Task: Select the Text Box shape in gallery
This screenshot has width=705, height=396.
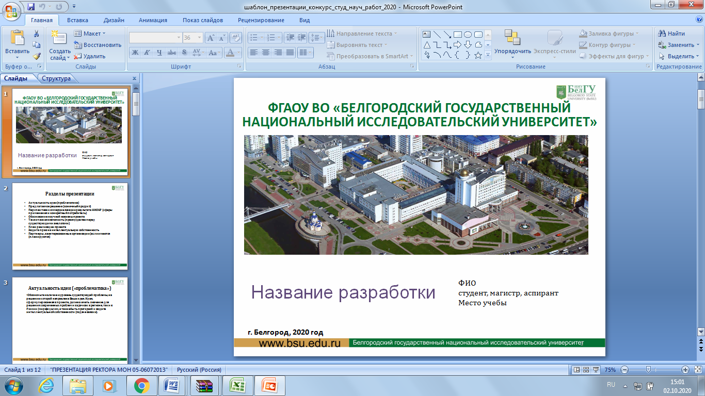Action: 427,35
